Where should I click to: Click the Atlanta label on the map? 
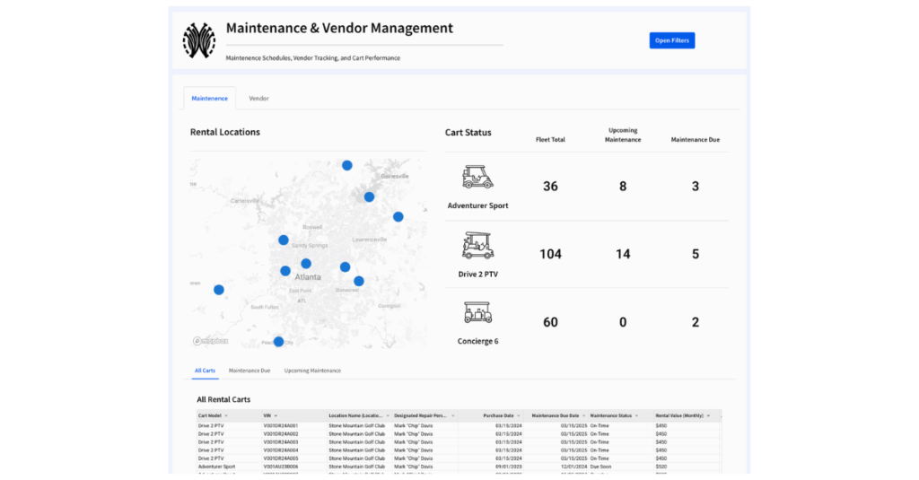[x=308, y=277]
